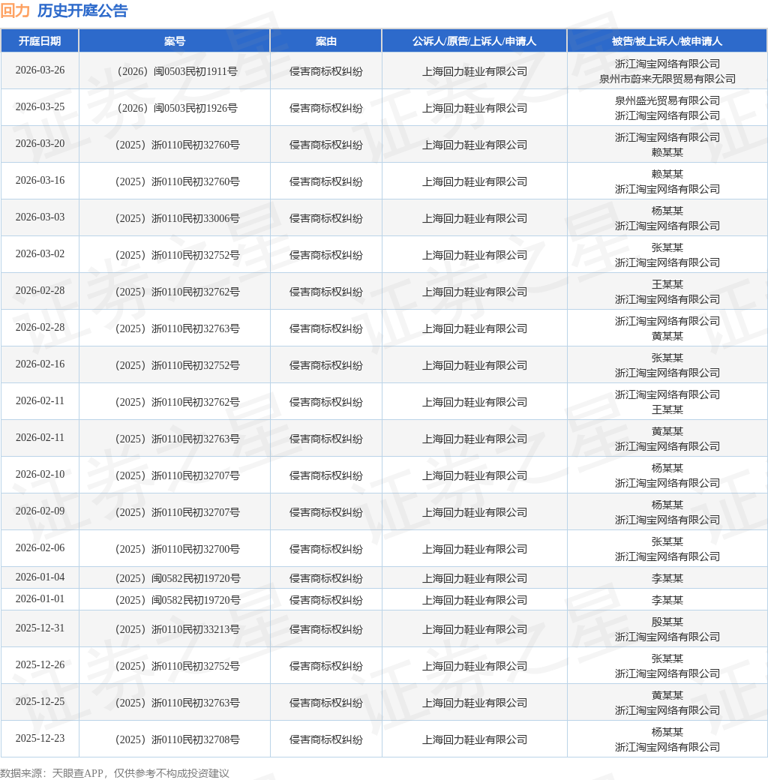Screen dimensions: 768x780
Task: Click 32752号 case number in 2026-03-02 row
Action: click(x=177, y=256)
